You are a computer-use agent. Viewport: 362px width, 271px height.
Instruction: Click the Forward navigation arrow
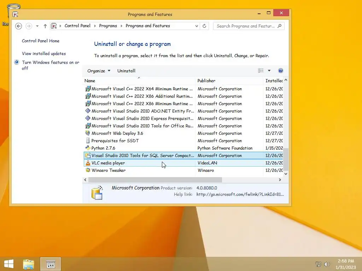29,26
